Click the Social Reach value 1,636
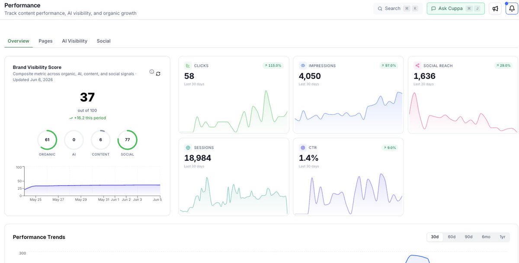This screenshot has width=519, height=263. [424, 76]
